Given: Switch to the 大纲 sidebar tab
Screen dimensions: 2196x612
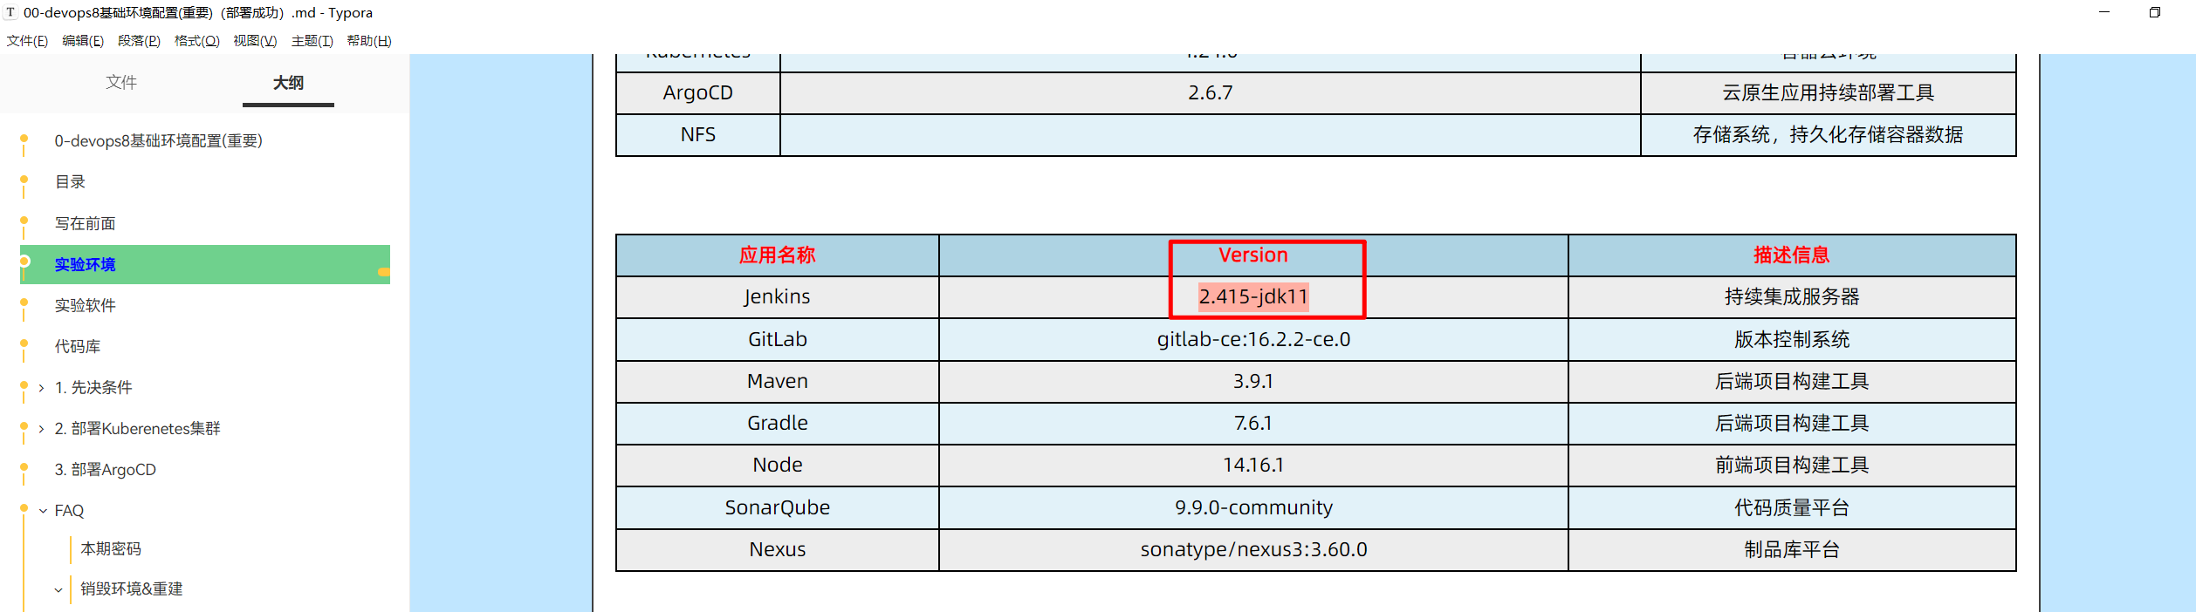Looking at the screenshot, I should pyautogui.click(x=288, y=83).
